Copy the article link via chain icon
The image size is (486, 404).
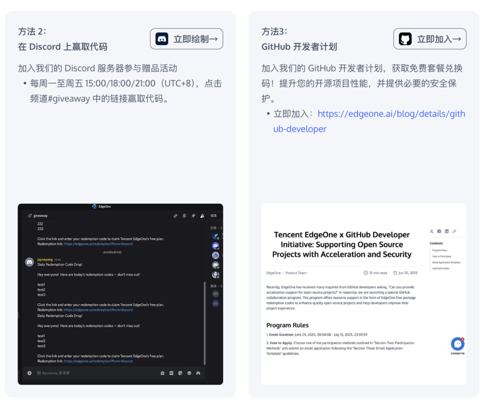[454, 232]
